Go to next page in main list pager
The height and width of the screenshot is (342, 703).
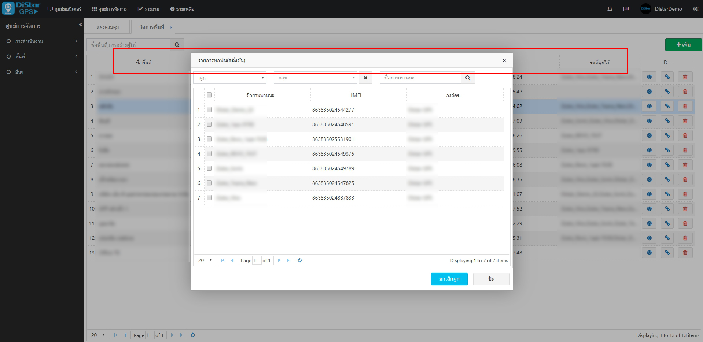pyautogui.click(x=172, y=335)
